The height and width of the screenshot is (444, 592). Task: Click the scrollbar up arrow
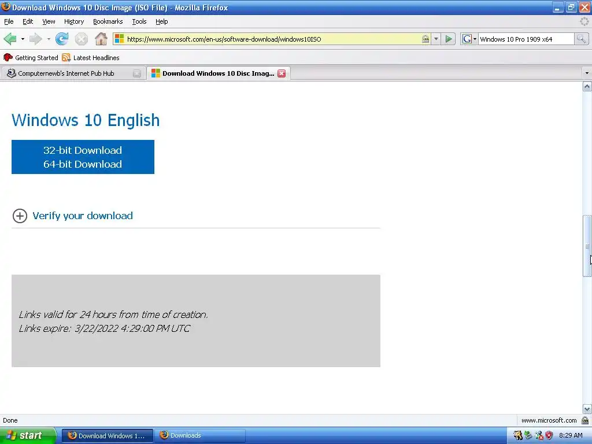[587, 87]
